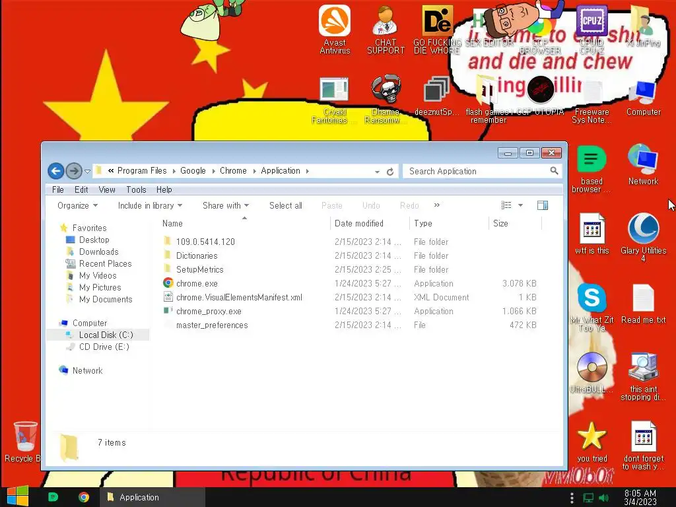Select Cryakl Fantomas desktop icon
This screenshot has height=507, width=676.
(x=334, y=100)
